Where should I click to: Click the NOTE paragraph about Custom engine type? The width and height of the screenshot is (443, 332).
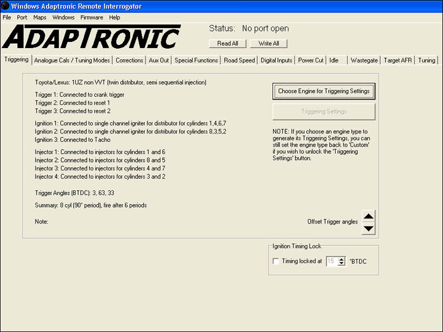tap(322, 145)
